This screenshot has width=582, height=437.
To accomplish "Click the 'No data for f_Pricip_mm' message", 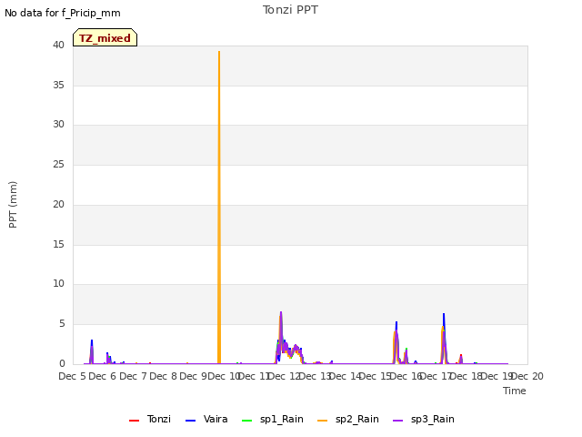I will (x=63, y=13).
